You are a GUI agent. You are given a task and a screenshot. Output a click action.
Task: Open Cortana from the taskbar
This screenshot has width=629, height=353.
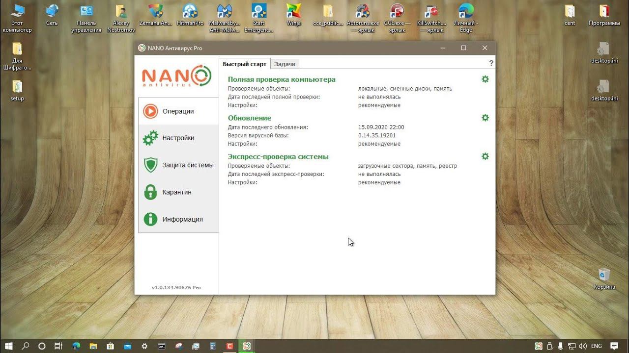tap(42, 346)
